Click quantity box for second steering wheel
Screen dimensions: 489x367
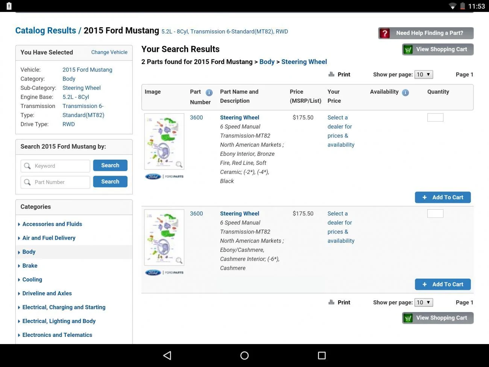coord(435,213)
